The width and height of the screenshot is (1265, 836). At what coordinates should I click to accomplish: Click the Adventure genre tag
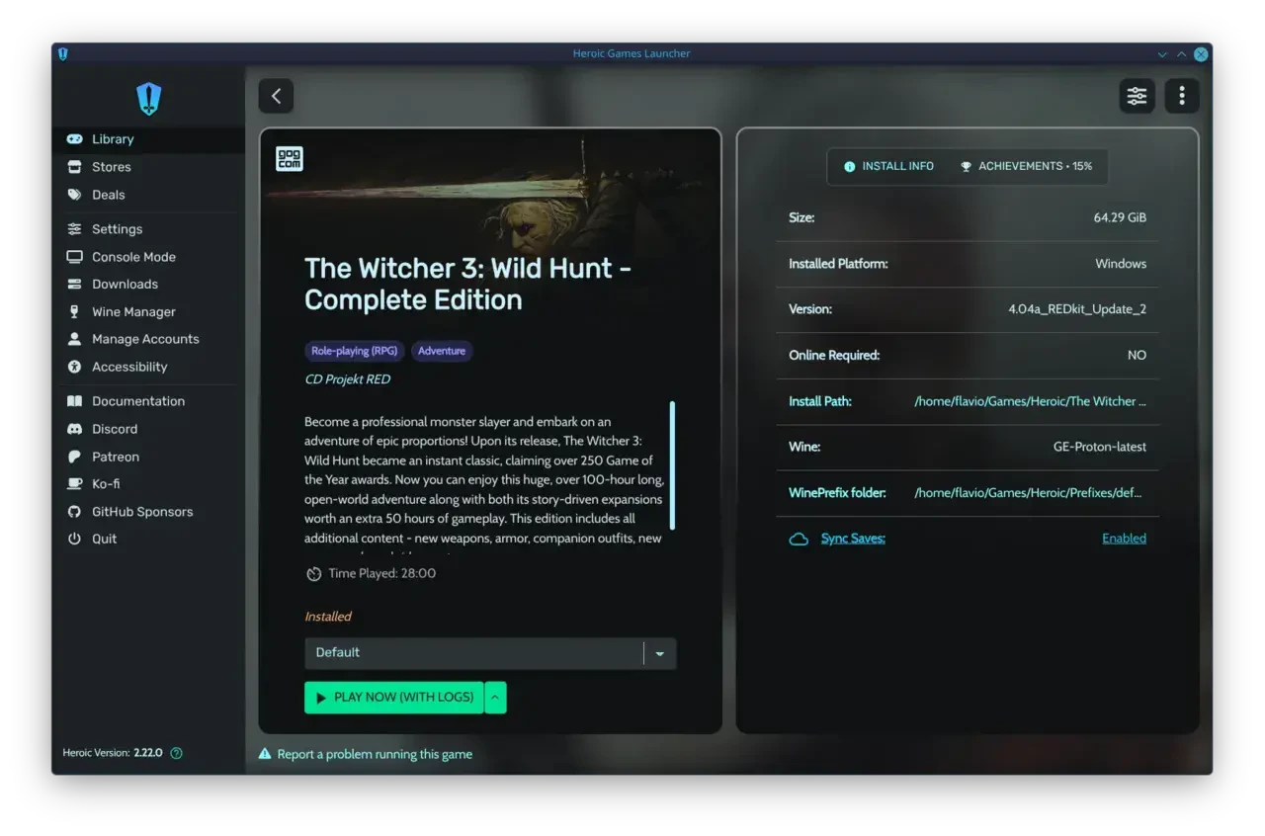pyautogui.click(x=442, y=351)
